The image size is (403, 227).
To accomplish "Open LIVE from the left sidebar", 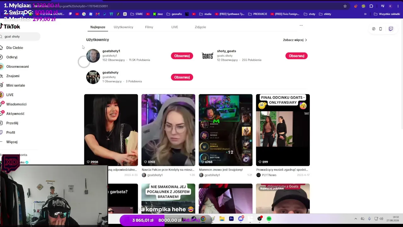I will (10, 95).
